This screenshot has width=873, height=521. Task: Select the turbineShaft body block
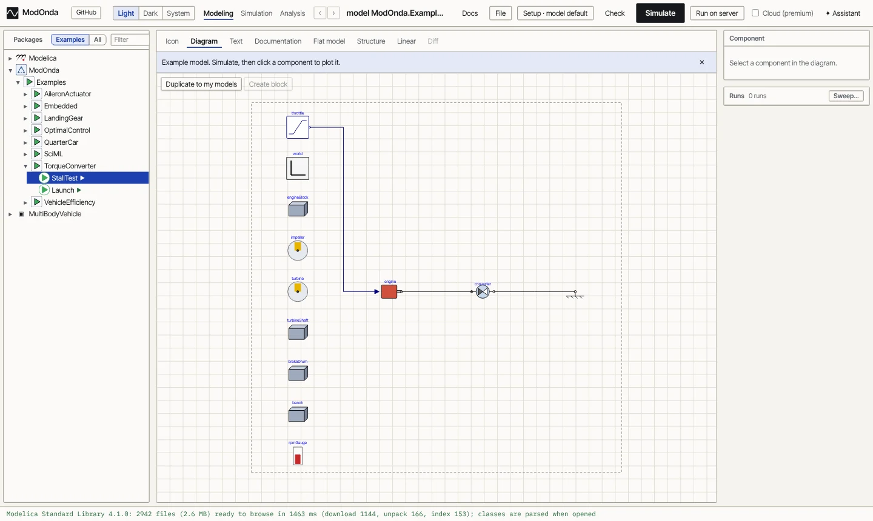pyautogui.click(x=298, y=332)
